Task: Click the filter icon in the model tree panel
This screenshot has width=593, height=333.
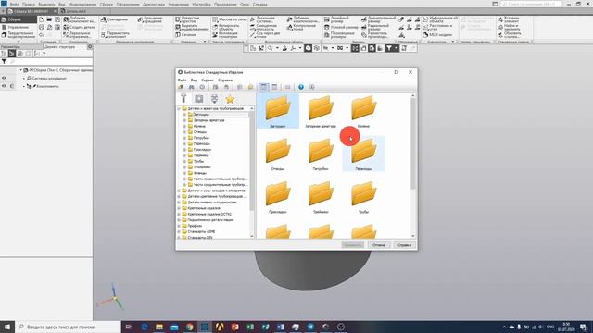Action: [4, 62]
